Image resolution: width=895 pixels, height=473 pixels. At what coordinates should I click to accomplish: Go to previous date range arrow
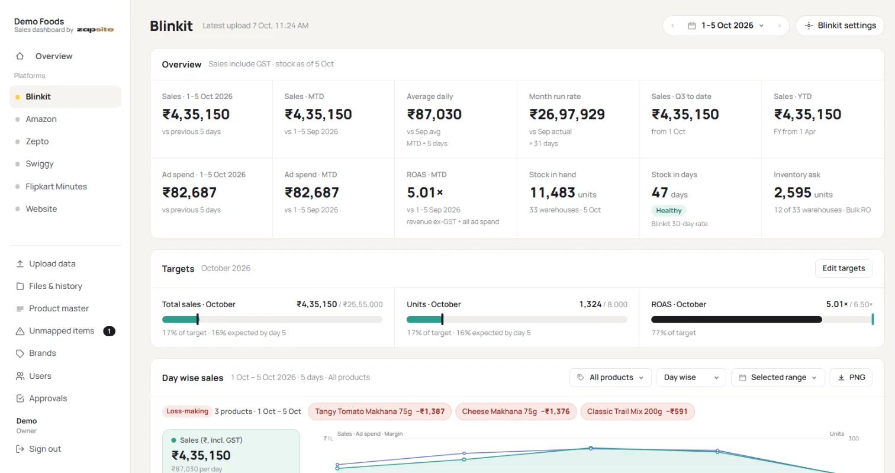673,26
